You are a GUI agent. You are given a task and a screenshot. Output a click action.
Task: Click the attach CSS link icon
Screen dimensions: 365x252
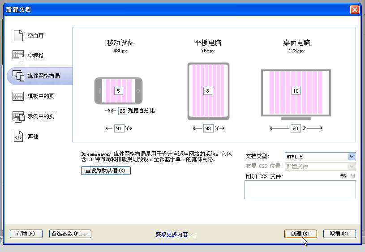click(344, 176)
